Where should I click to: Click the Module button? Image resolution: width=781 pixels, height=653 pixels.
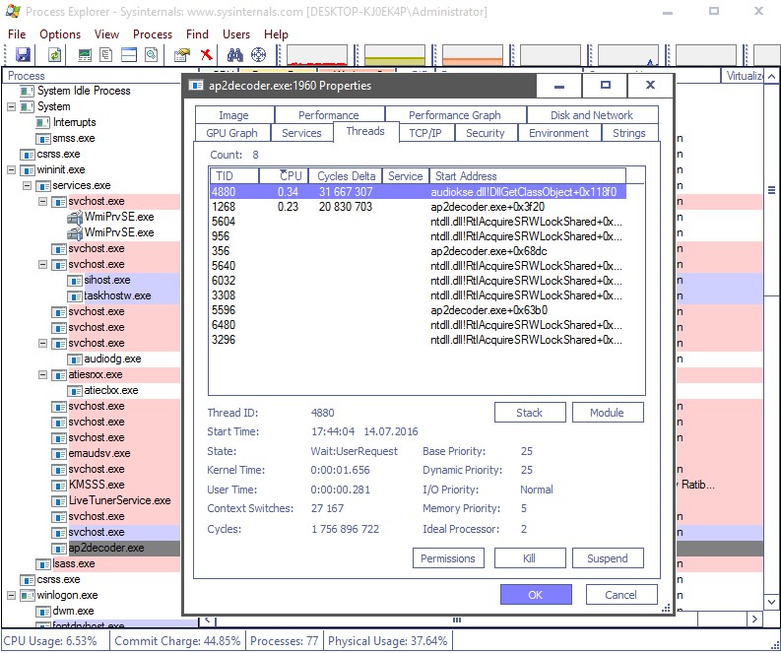(608, 413)
